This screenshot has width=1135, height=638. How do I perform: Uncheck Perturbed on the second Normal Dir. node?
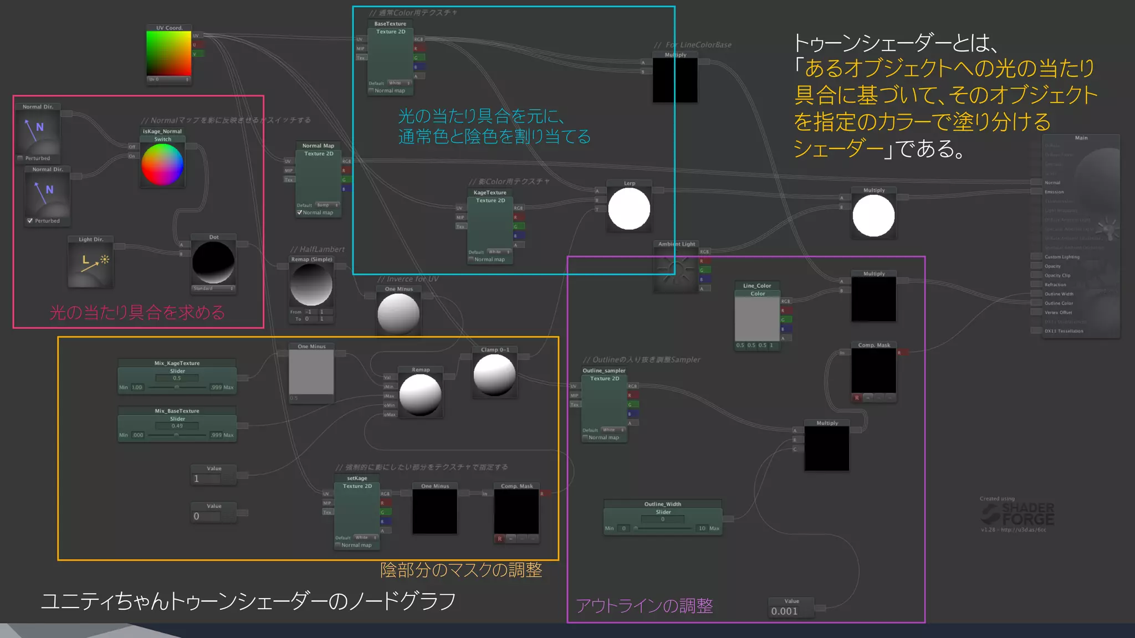30,221
